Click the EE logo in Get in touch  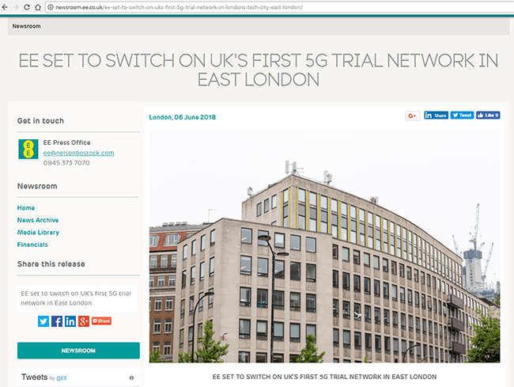[28, 150]
